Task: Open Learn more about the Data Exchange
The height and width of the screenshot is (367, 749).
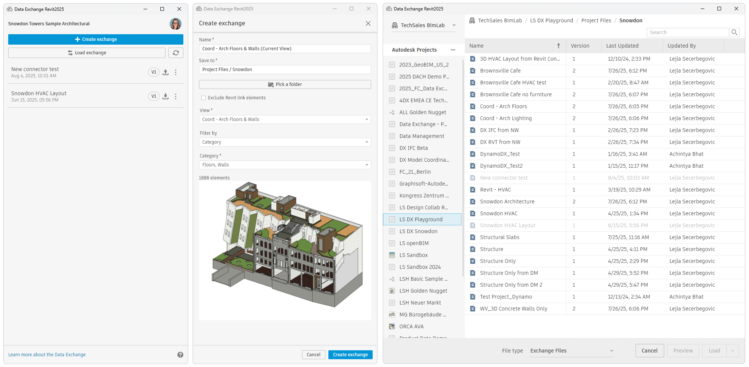Action: (x=47, y=355)
